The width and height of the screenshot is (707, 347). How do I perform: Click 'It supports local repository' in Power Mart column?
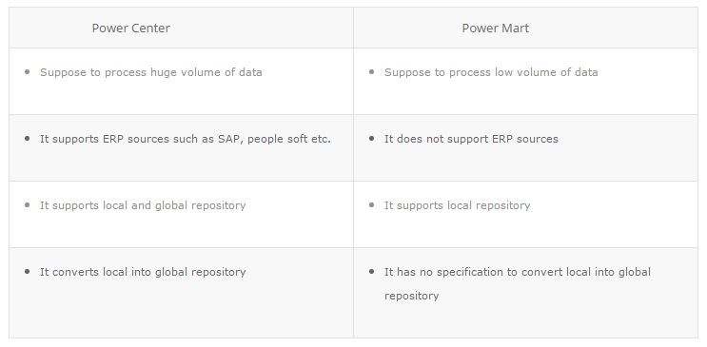[x=457, y=205]
